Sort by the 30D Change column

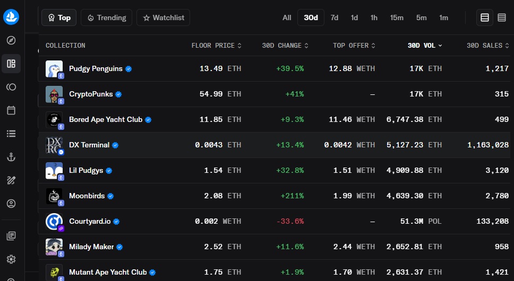coord(285,46)
